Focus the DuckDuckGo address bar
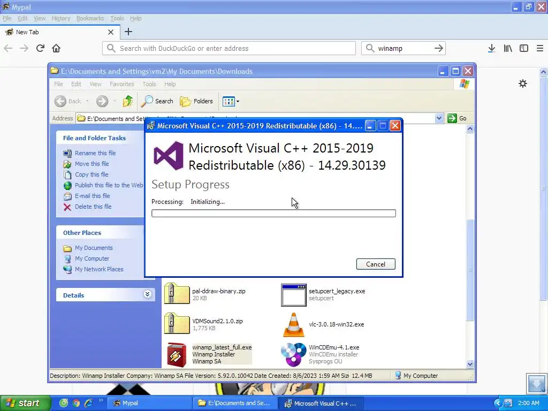This screenshot has height=411, width=548. pos(229,48)
